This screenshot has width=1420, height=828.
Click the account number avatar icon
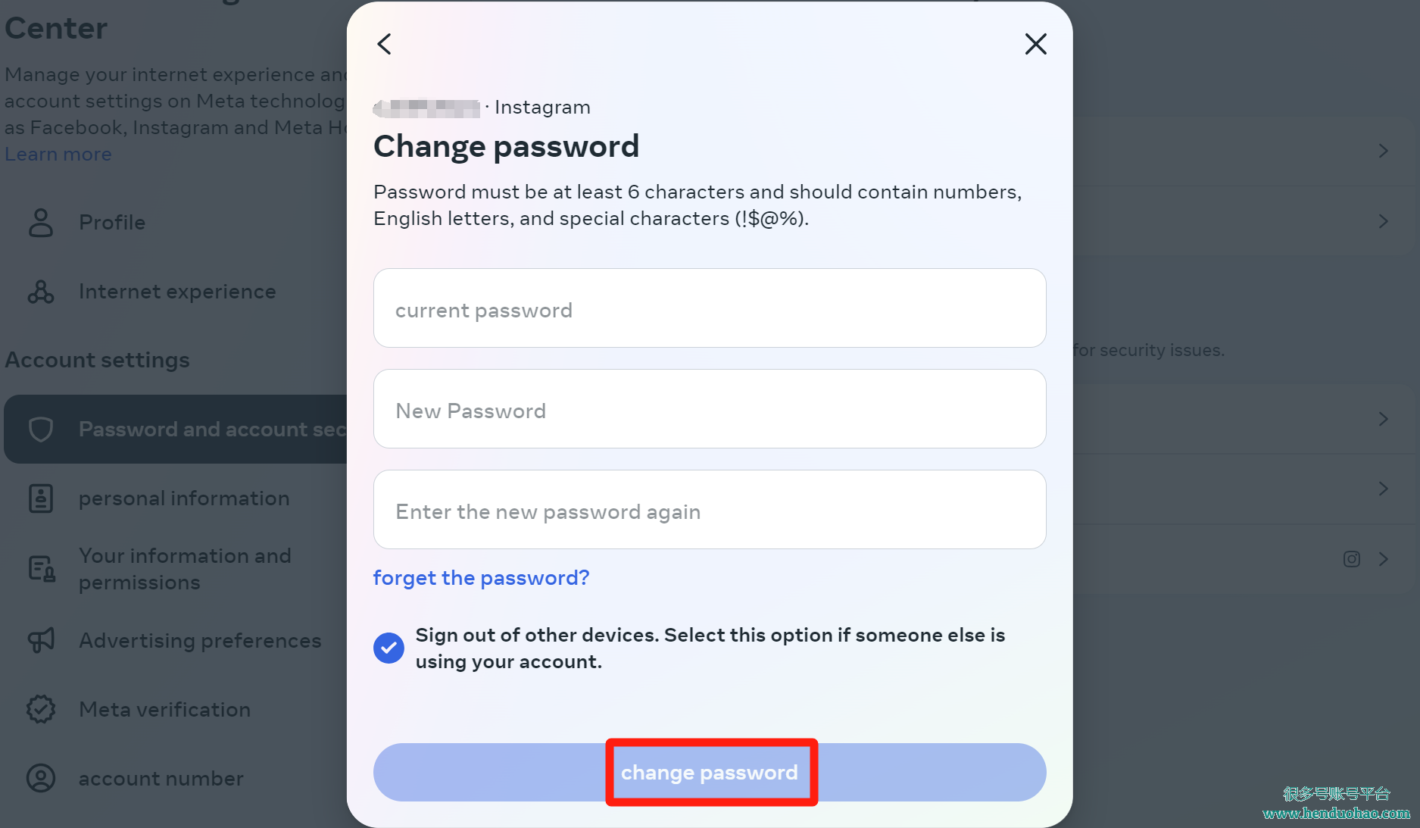41,778
